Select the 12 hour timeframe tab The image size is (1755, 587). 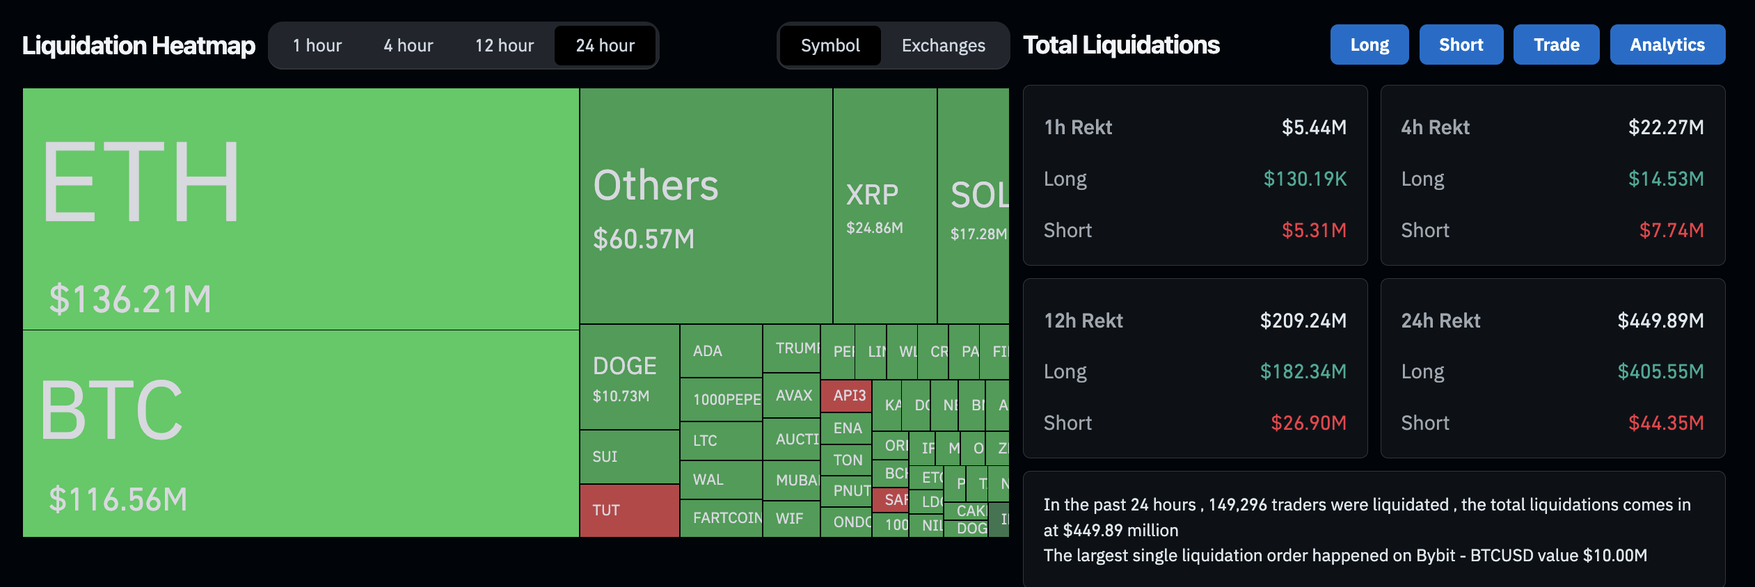pyautogui.click(x=505, y=45)
